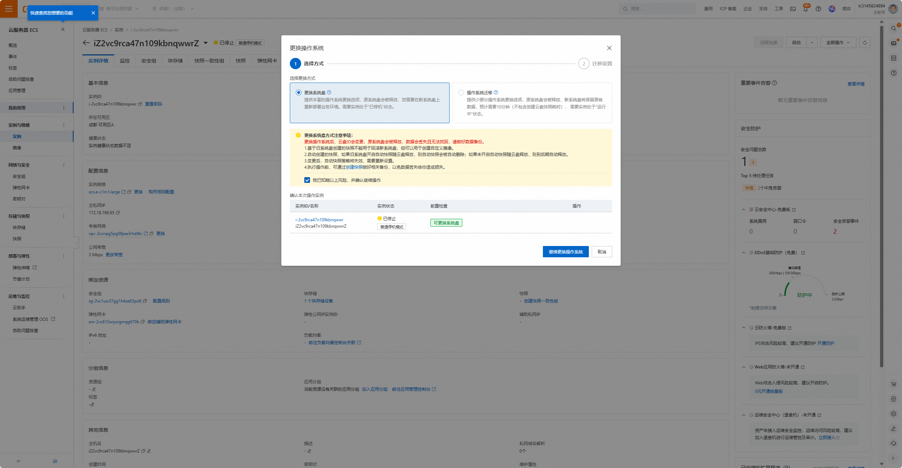Expand the arrow next to 启动 button
This screenshot has width=902, height=468.
(812, 43)
